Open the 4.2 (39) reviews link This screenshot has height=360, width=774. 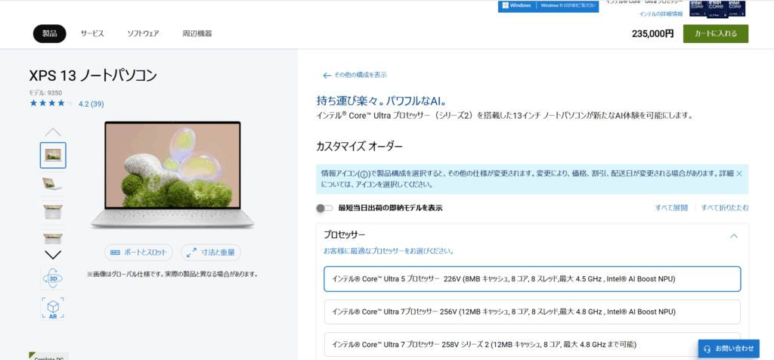[x=91, y=104]
